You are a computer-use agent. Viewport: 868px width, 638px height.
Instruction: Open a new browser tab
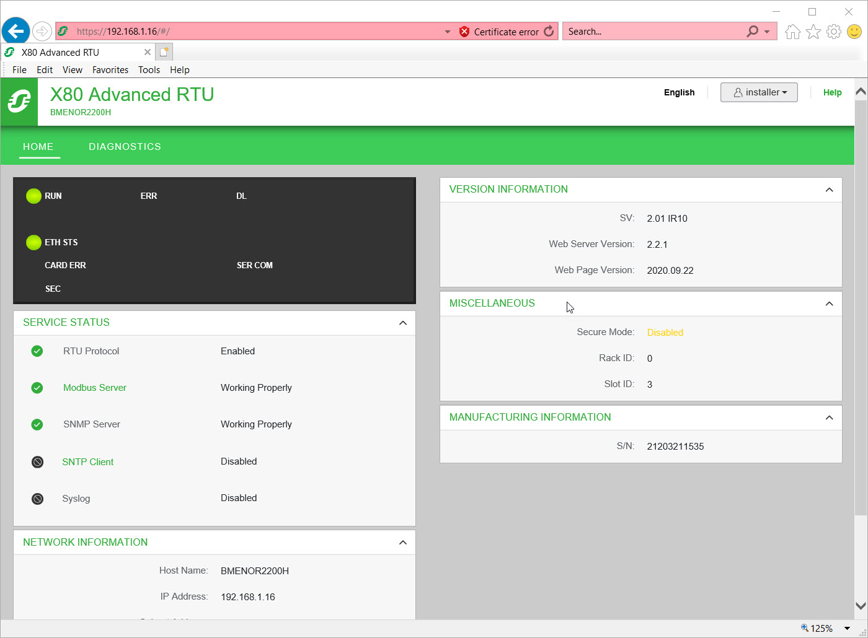point(164,52)
